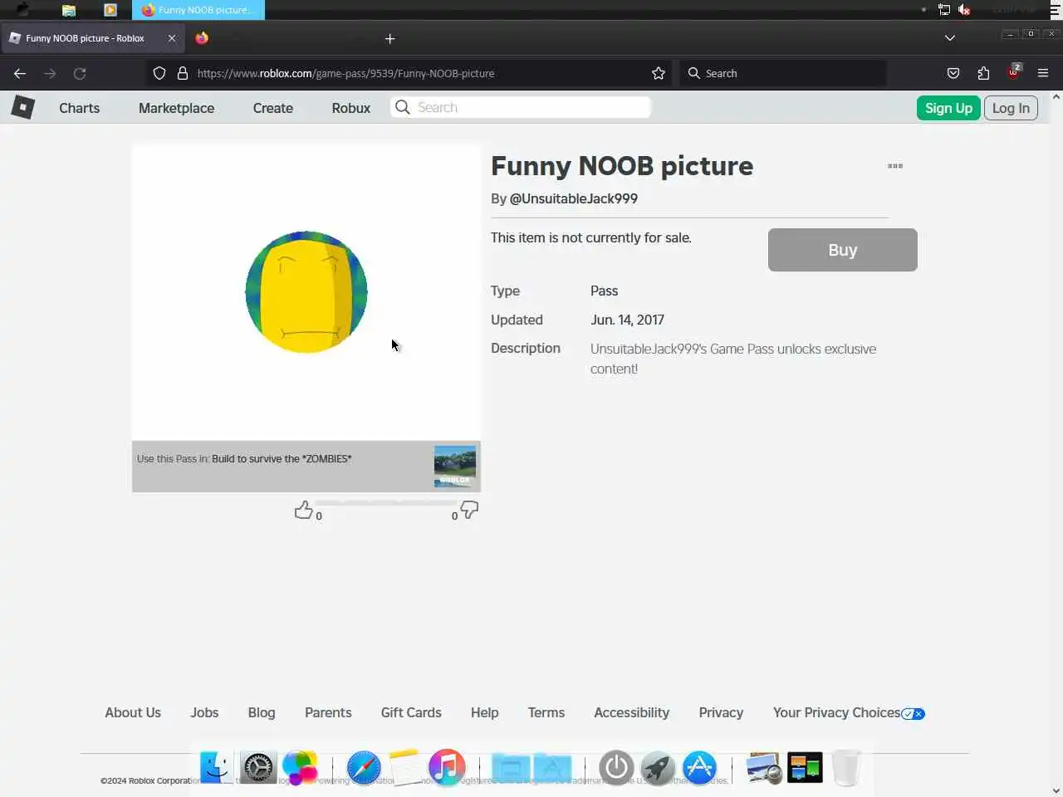Image resolution: width=1063 pixels, height=797 pixels.
Task: Open the Jobs footer link
Action: (204, 712)
